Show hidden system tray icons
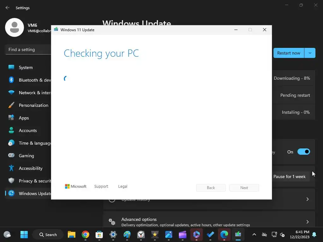Viewport: 323px width, 242px height. 254,234
